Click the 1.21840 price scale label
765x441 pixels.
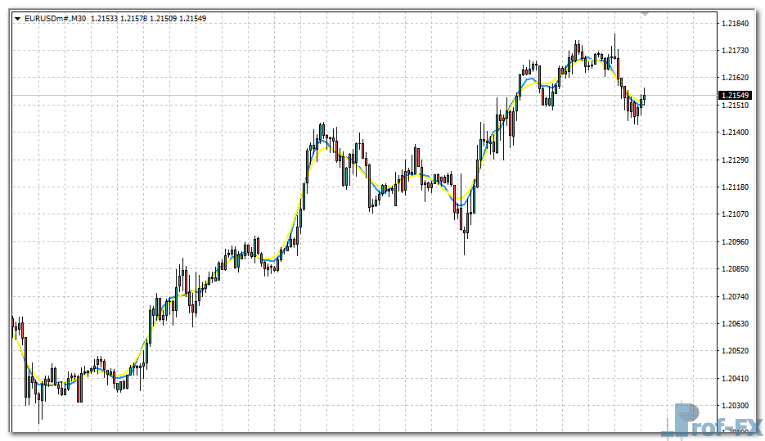point(736,24)
